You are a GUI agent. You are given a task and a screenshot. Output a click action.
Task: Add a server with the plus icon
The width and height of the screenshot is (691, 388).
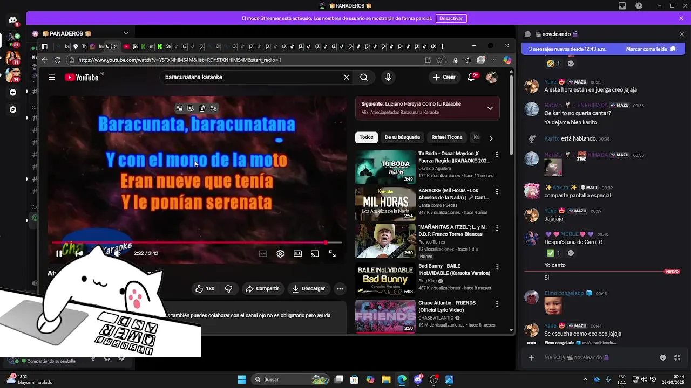tap(13, 92)
